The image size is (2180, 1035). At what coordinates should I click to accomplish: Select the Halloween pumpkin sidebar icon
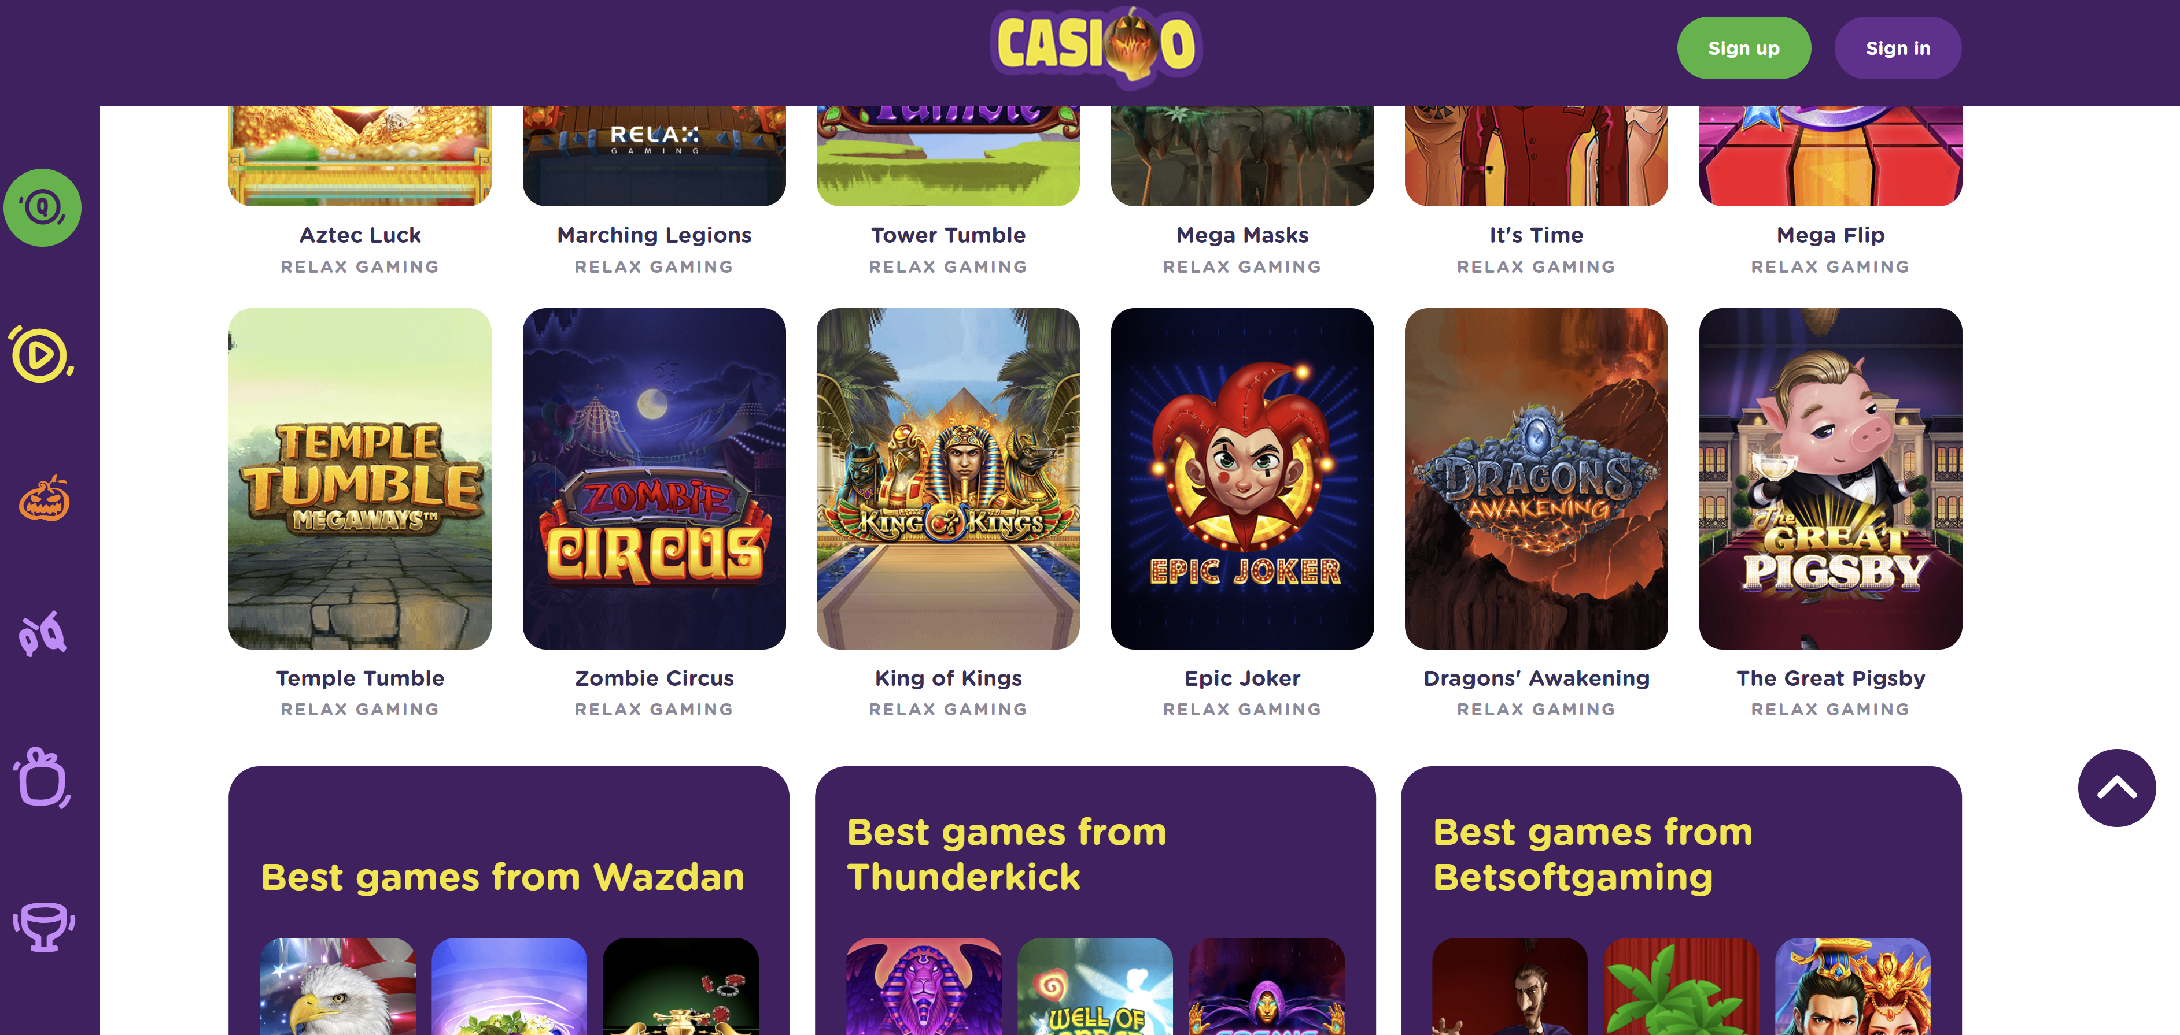coord(44,498)
